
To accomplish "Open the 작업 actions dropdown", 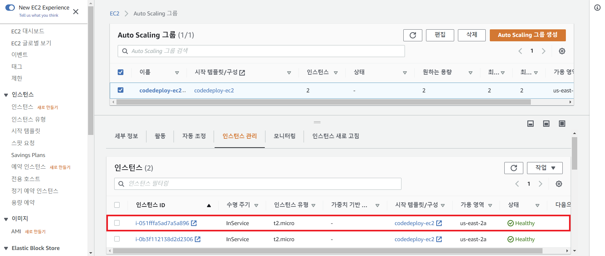I will coord(545,168).
